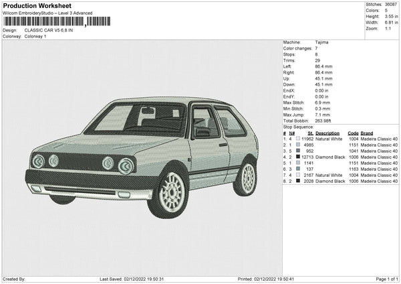The height and width of the screenshot is (284, 401).
Task: Click the Colorway 1 value
Action: [35, 36]
